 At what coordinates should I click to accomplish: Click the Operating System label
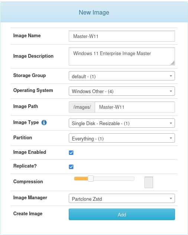(33, 90)
